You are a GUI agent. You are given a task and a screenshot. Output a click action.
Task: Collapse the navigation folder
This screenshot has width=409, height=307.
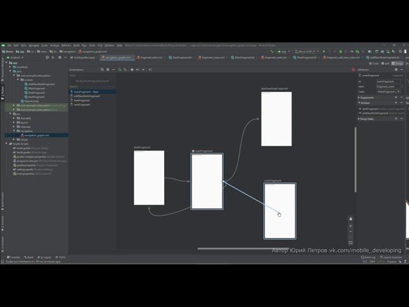[x=14, y=130]
